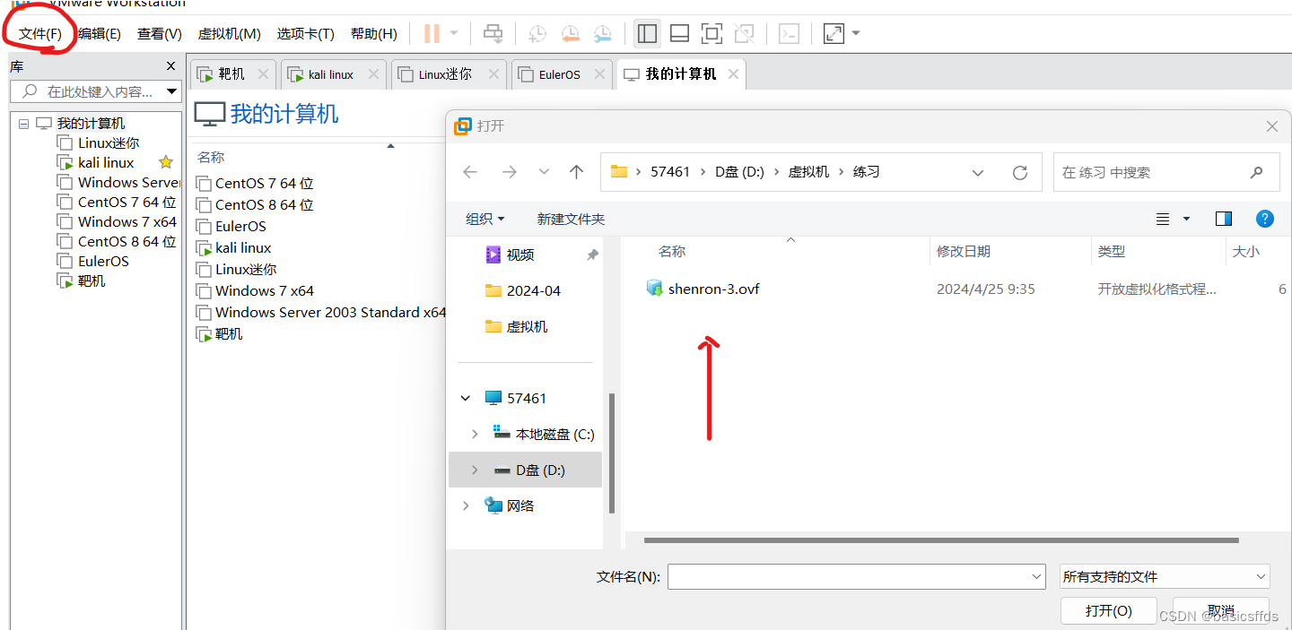Open the 选项卡(T) menu
This screenshot has width=1292, height=630.
[305, 34]
